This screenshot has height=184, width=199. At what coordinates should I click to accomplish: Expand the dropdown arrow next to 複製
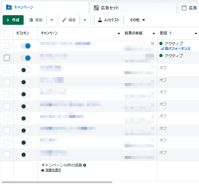52,20
